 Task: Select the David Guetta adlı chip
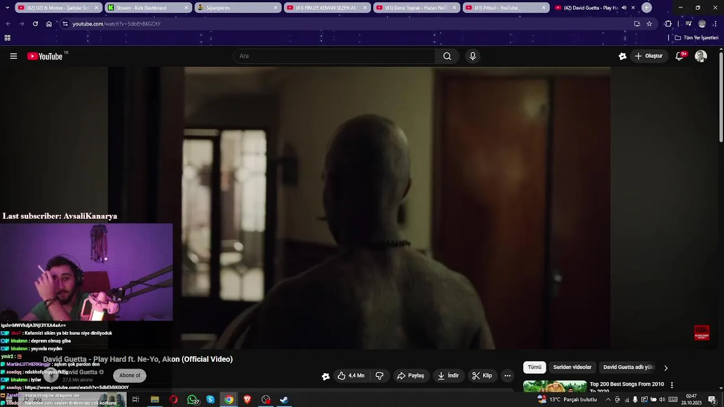pos(628,367)
